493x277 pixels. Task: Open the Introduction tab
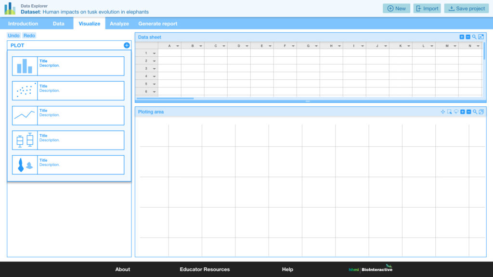pos(23,23)
